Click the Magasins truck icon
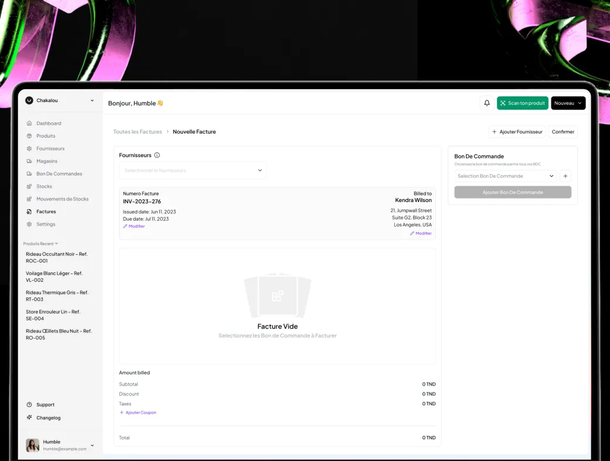Screen dimensions: 610x461 pyautogui.click(x=29, y=161)
